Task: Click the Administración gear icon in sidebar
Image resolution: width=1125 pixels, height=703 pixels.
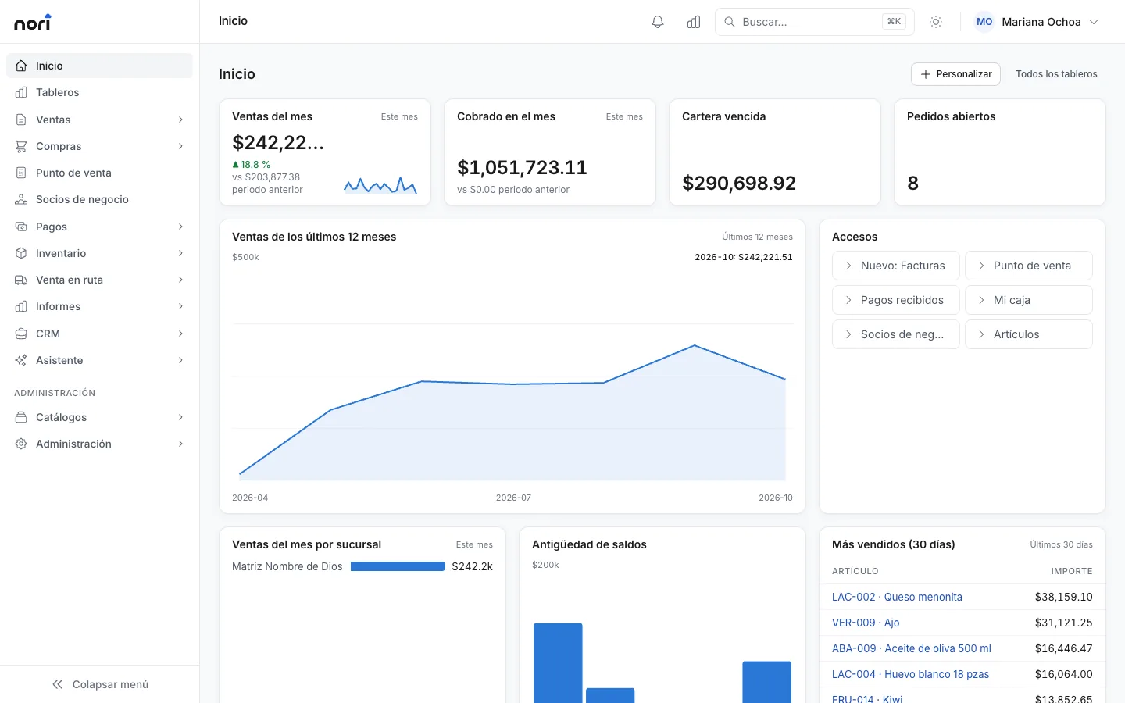Action: pyautogui.click(x=21, y=444)
